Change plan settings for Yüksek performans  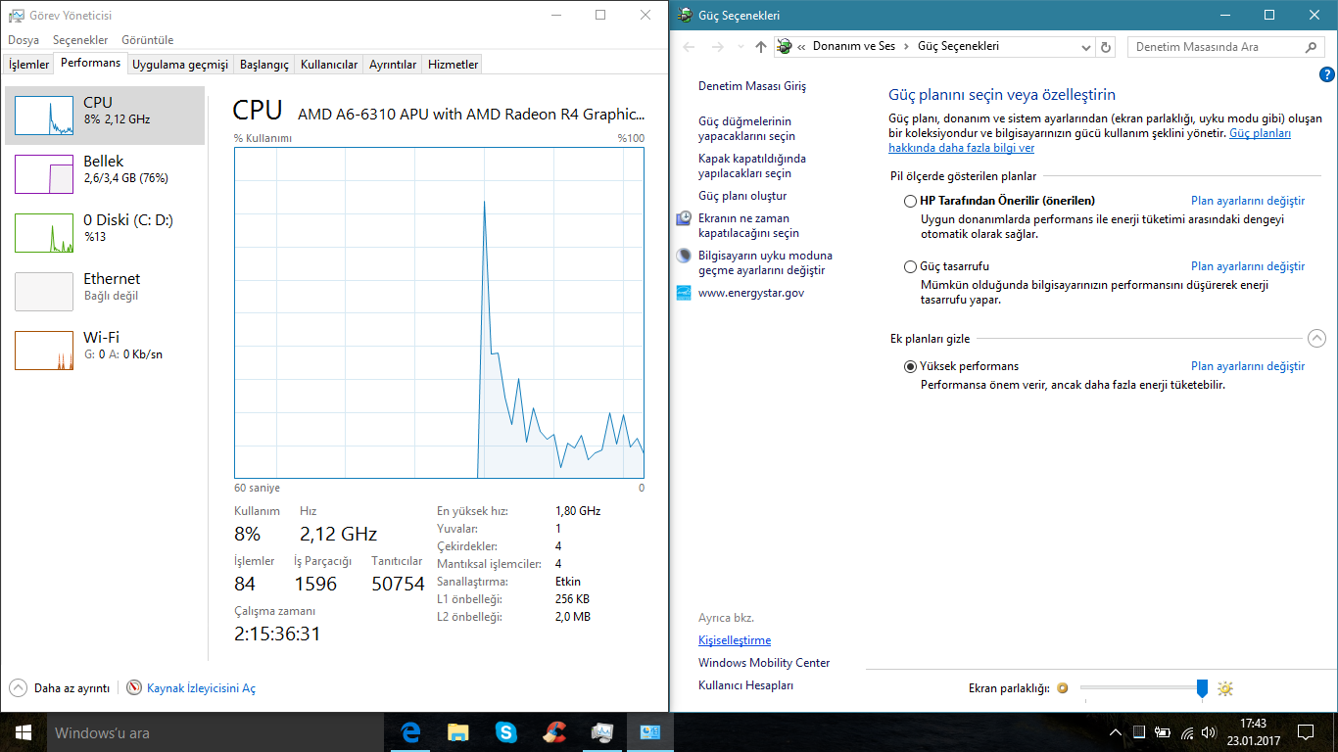[x=1248, y=366]
